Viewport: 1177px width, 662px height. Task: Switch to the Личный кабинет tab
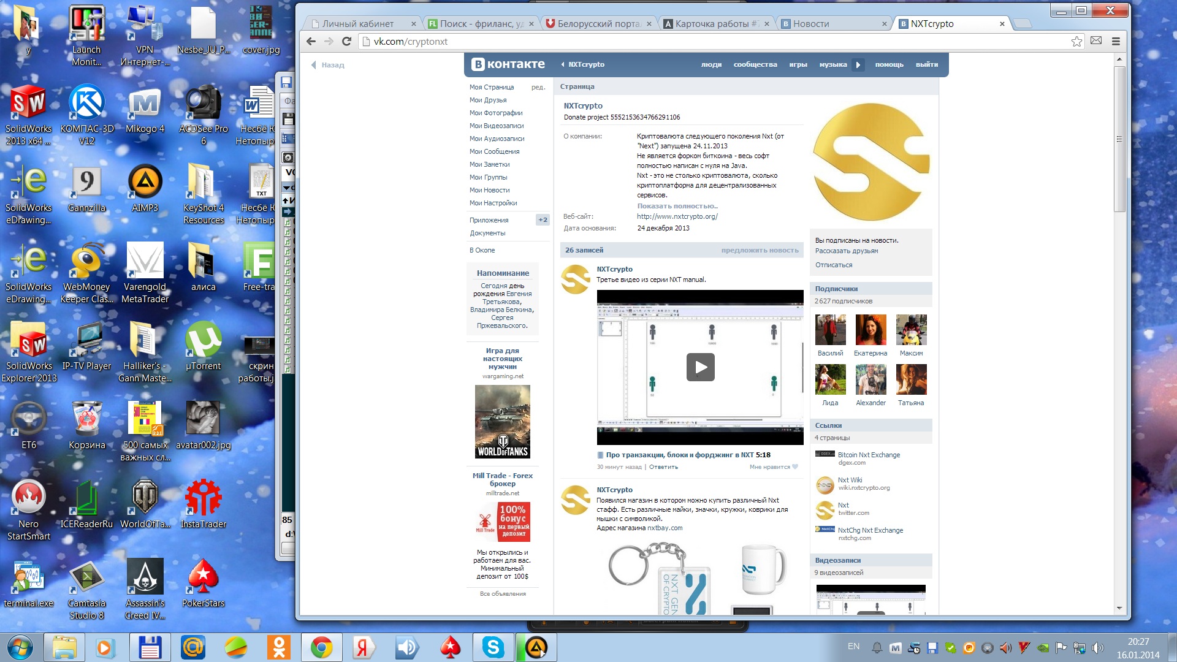pos(364,24)
